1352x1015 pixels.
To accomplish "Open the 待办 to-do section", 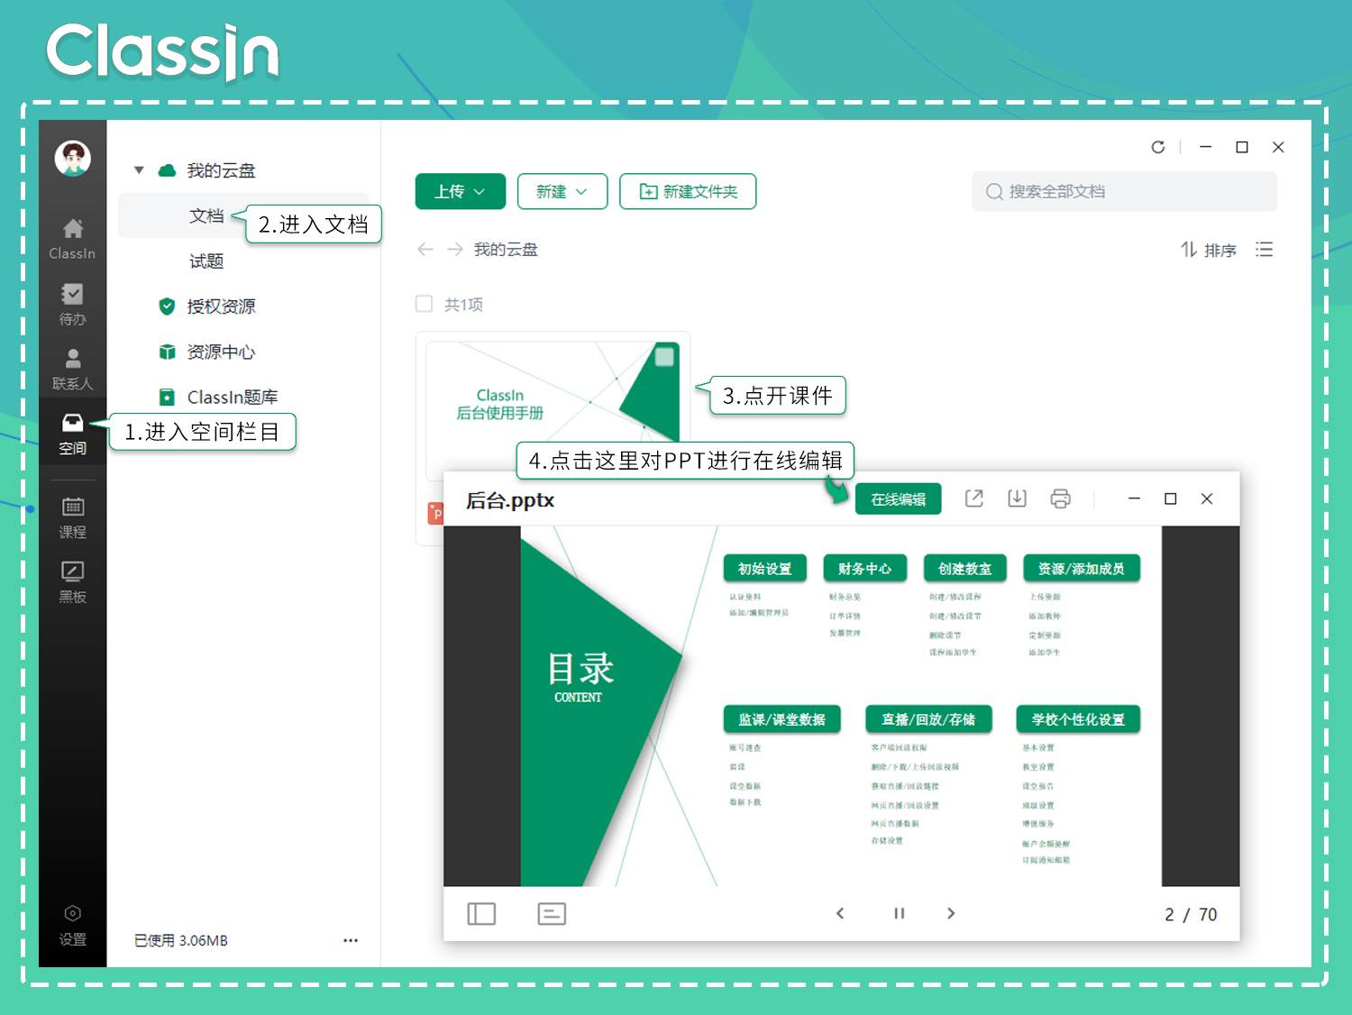I will (72, 304).
